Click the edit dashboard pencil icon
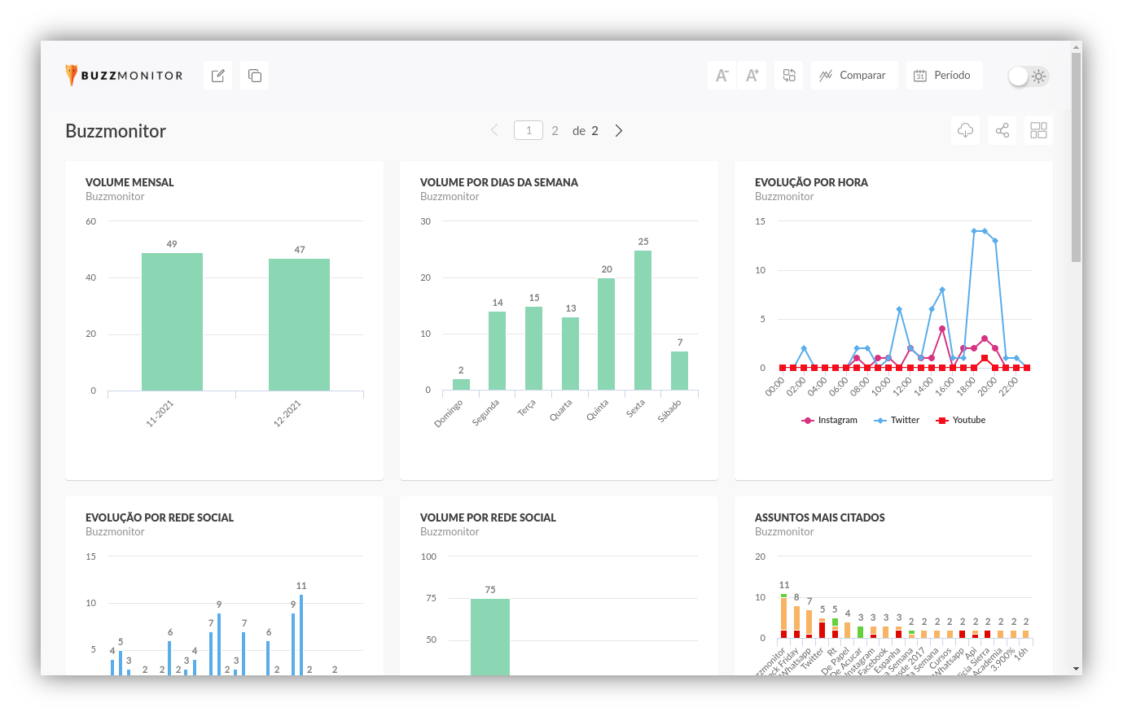Viewport: 1123px width, 716px height. [x=218, y=76]
